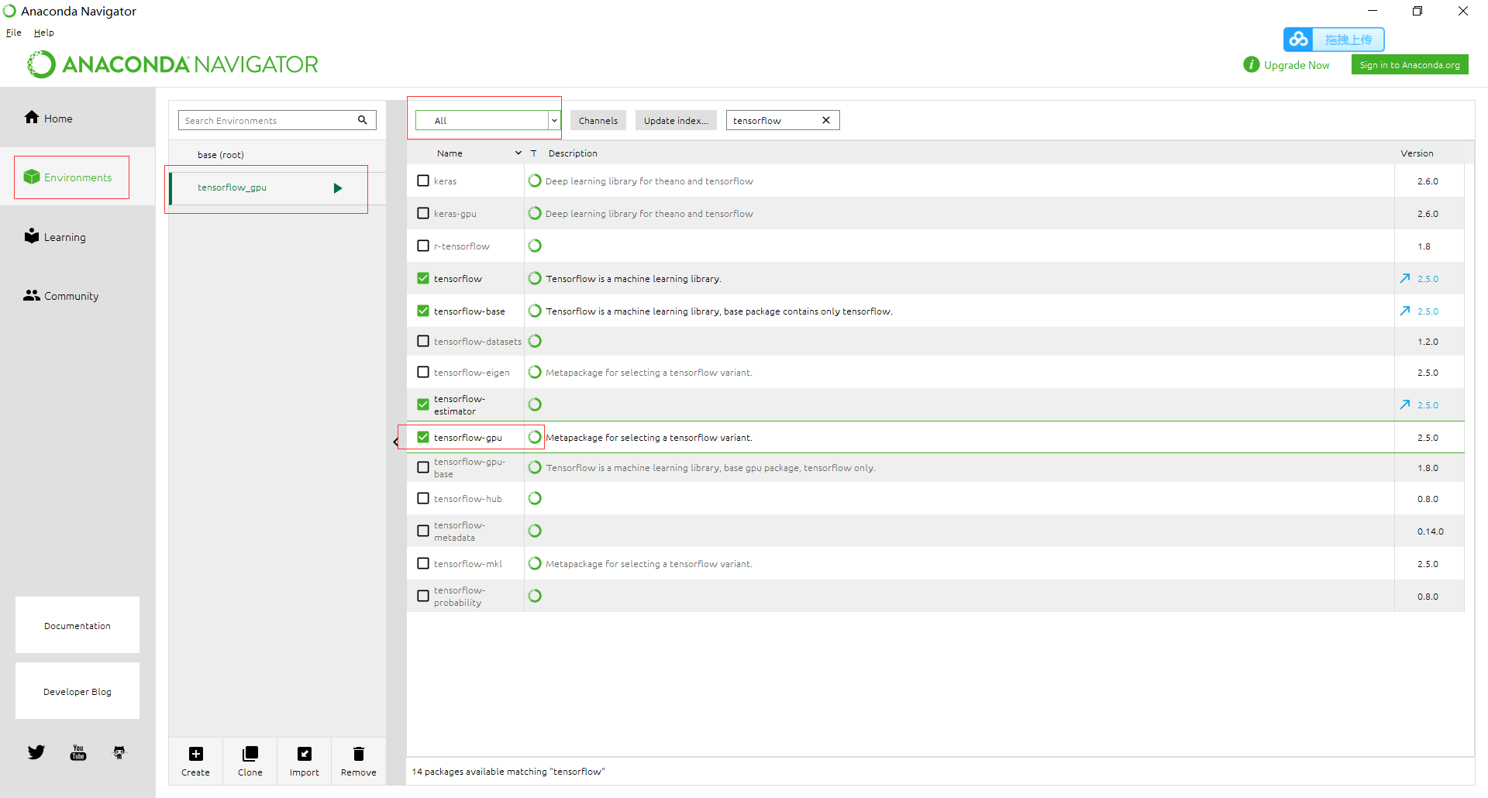Import an environment
The image size is (1488, 798).
coord(305,761)
